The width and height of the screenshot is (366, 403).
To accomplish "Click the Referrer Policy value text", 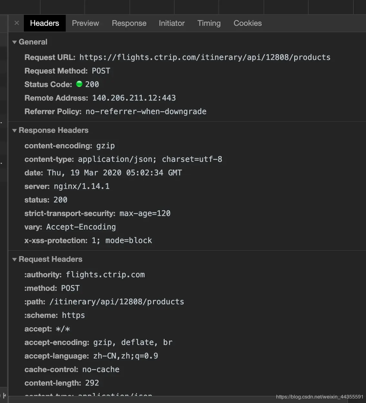I will pyautogui.click(x=146, y=112).
